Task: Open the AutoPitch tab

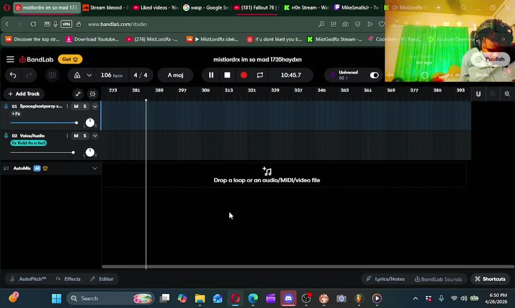Action: pos(28,279)
